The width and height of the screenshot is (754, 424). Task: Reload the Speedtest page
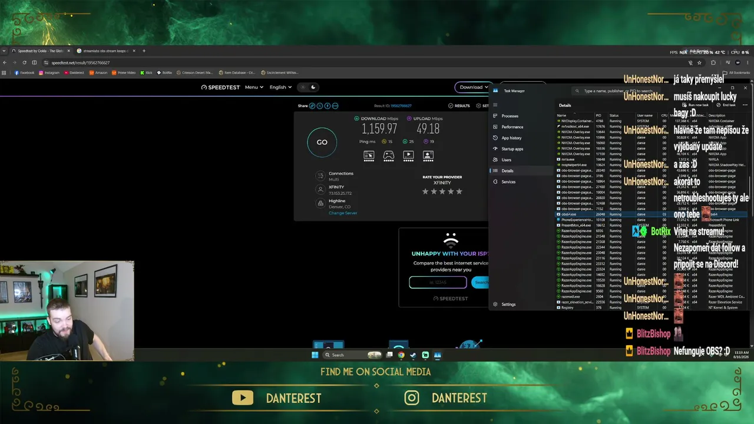(24, 62)
